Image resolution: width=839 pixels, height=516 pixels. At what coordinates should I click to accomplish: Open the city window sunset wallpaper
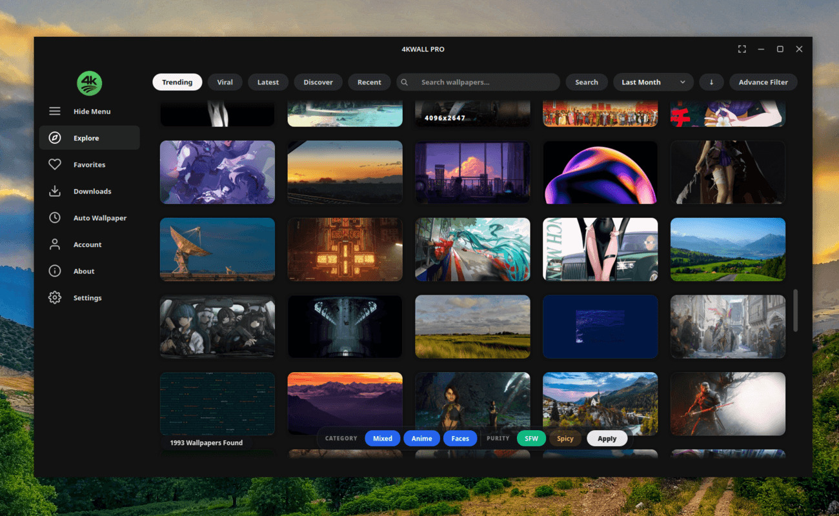tap(473, 172)
